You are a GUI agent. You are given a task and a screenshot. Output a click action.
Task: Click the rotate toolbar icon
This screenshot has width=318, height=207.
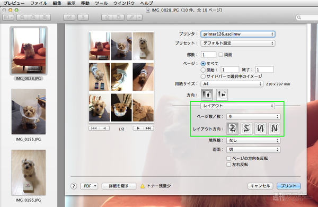tap(83, 18)
